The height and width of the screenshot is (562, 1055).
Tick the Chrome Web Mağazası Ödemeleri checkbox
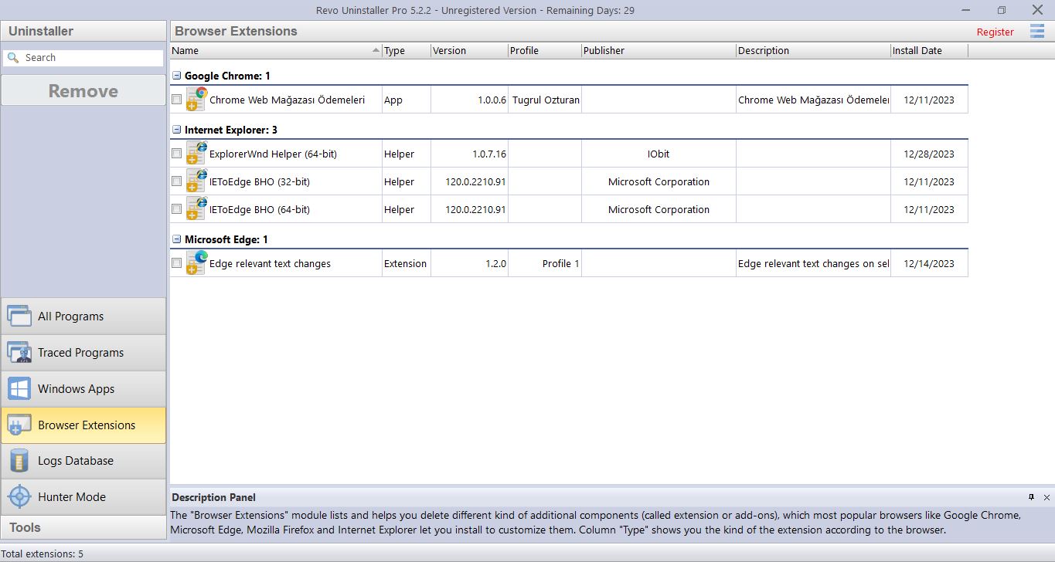coord(177,100)
